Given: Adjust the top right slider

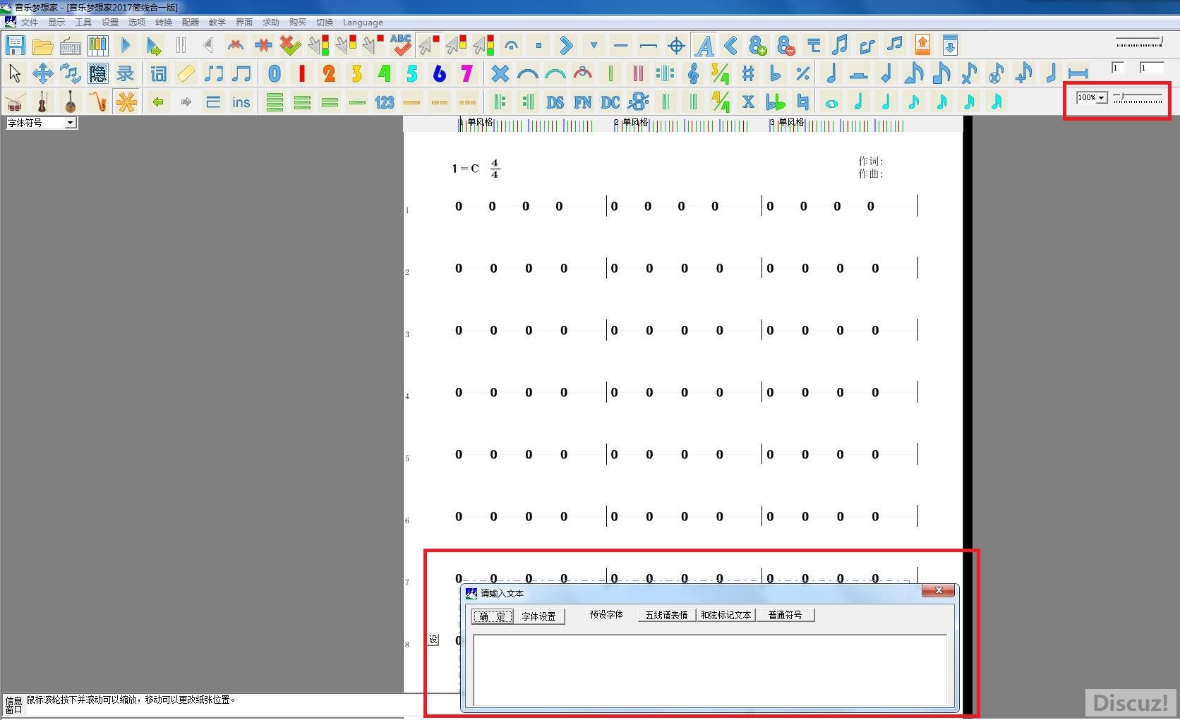Looking at the screenshot, I should point(1139,42).
